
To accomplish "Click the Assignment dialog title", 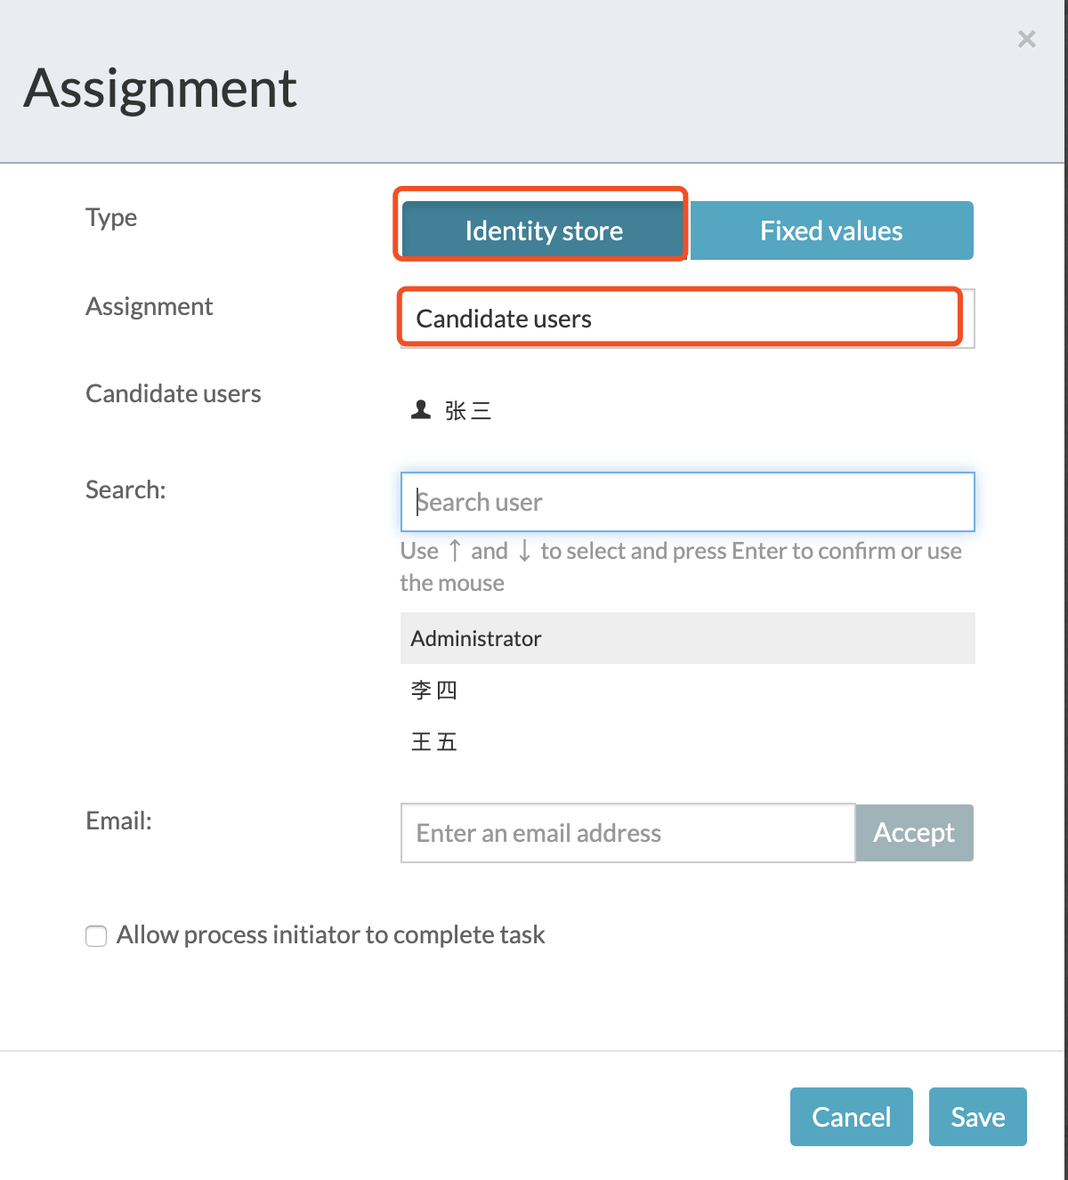I will (160, 88).
